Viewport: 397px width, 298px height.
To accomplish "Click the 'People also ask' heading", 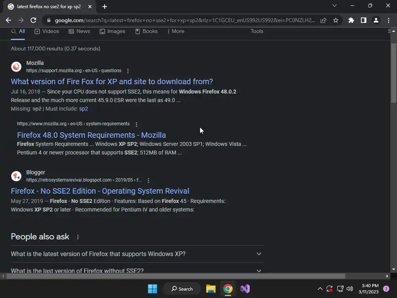I will 40,237.
